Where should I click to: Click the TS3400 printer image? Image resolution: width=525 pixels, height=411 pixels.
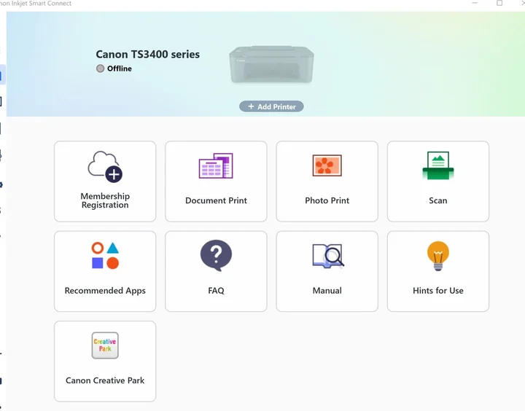(x=271, y=65)
